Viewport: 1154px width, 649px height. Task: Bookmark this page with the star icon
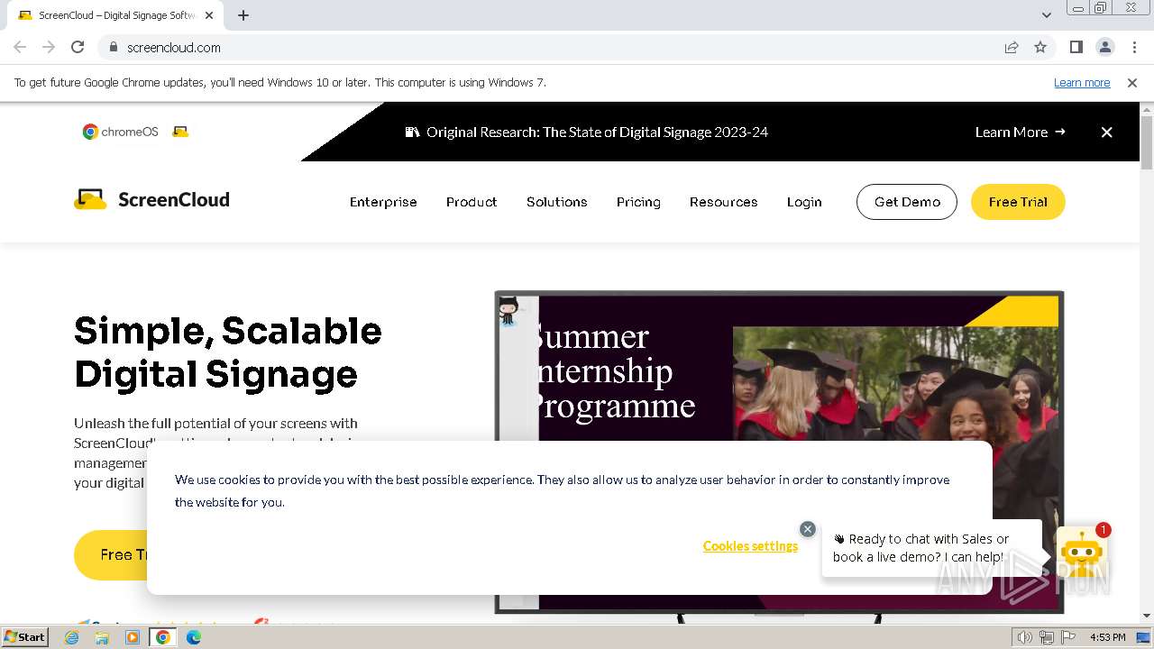[x=1040, y=47]
